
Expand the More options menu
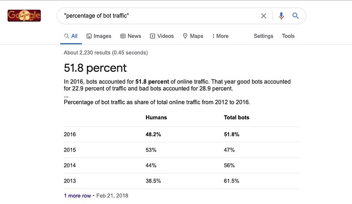coord(220,36)
